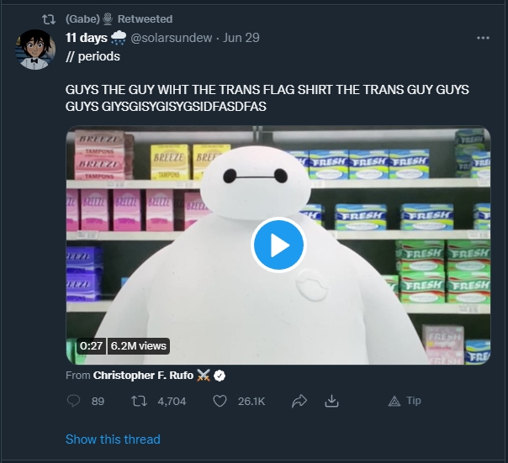Like the tweet with the heart icon
Viewport: 508px width, 463px height.
tap(220, 401)
